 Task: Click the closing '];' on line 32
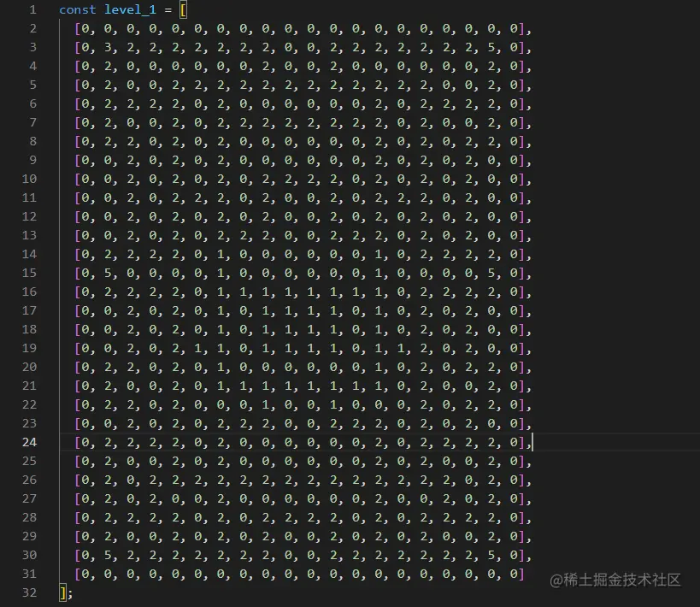point(66,592)
